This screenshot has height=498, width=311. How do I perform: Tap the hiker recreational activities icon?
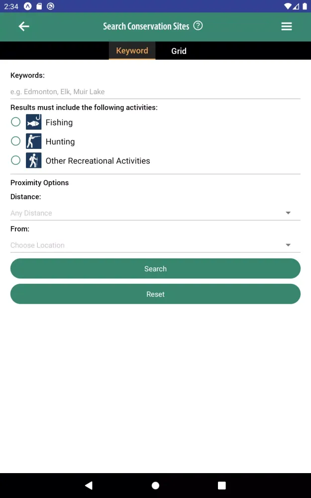pyautogui.click(x=34, y=160)
